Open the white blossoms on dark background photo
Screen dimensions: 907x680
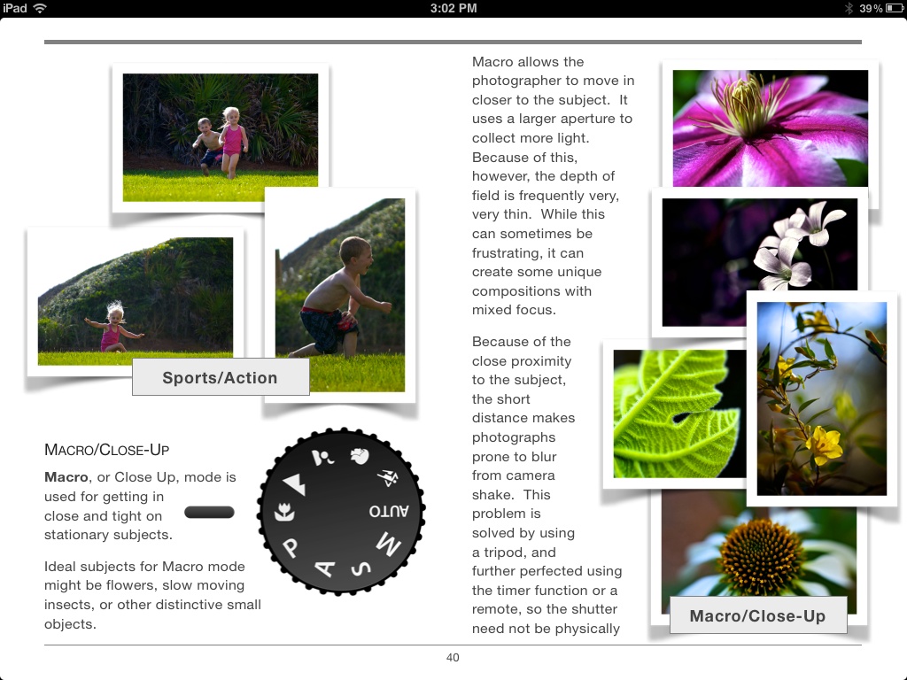tap(759, 262)
